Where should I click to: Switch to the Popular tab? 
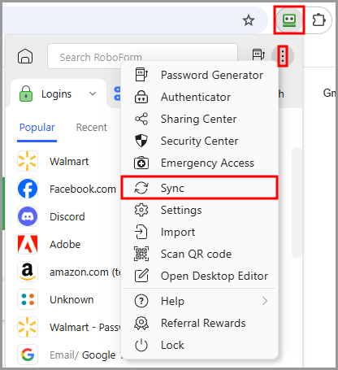(x=37, y=127)
